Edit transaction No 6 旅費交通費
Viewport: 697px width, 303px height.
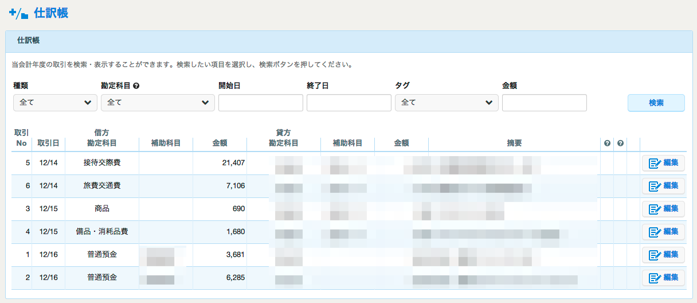pos(663,186)
